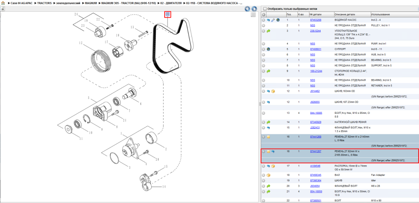Click green arrow for УПЛОТНИТЕЛЬНОЕ КОЛЬЦО row
419x203 pixels.
[269, 31]
